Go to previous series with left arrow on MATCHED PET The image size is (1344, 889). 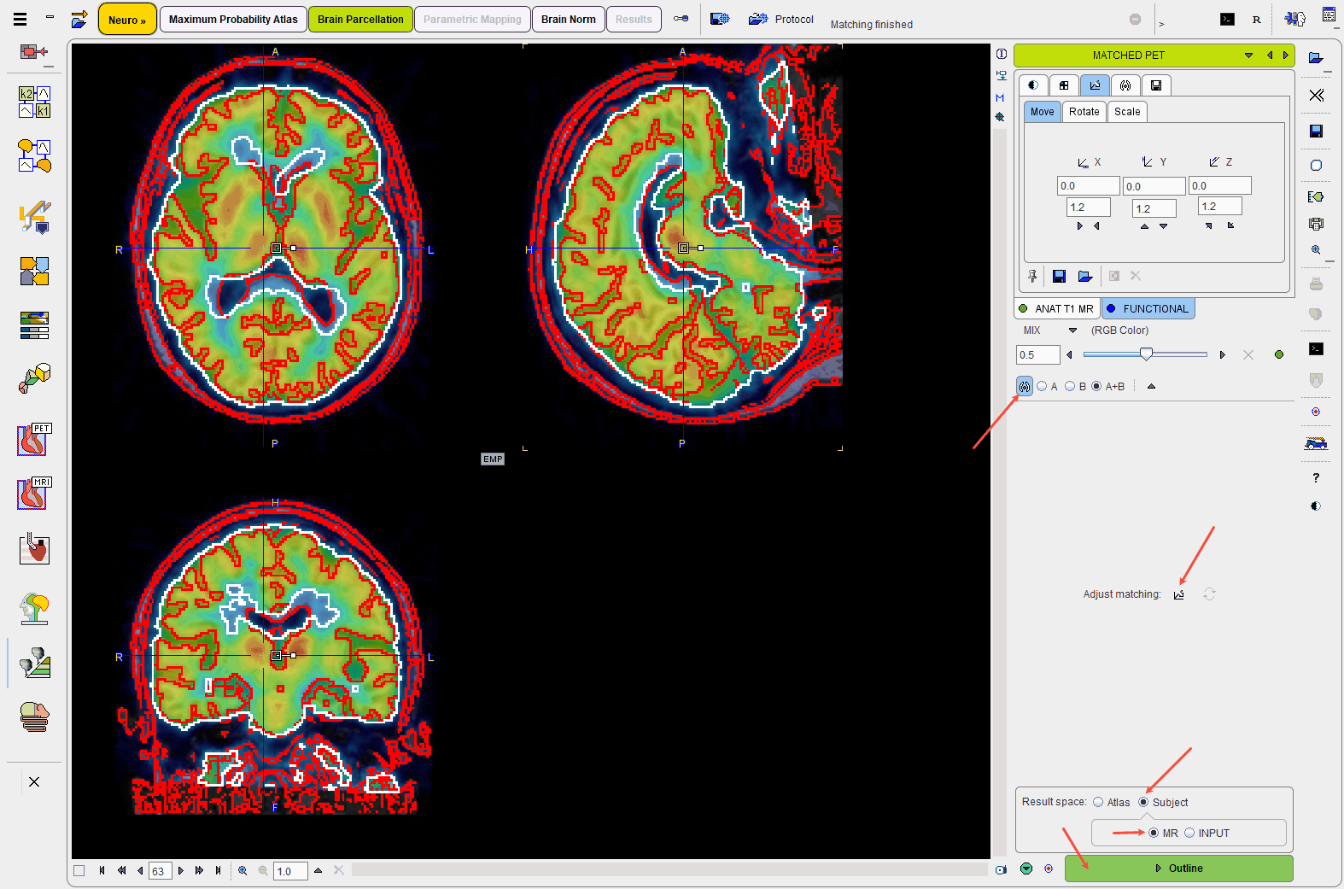click(1270, 55)
